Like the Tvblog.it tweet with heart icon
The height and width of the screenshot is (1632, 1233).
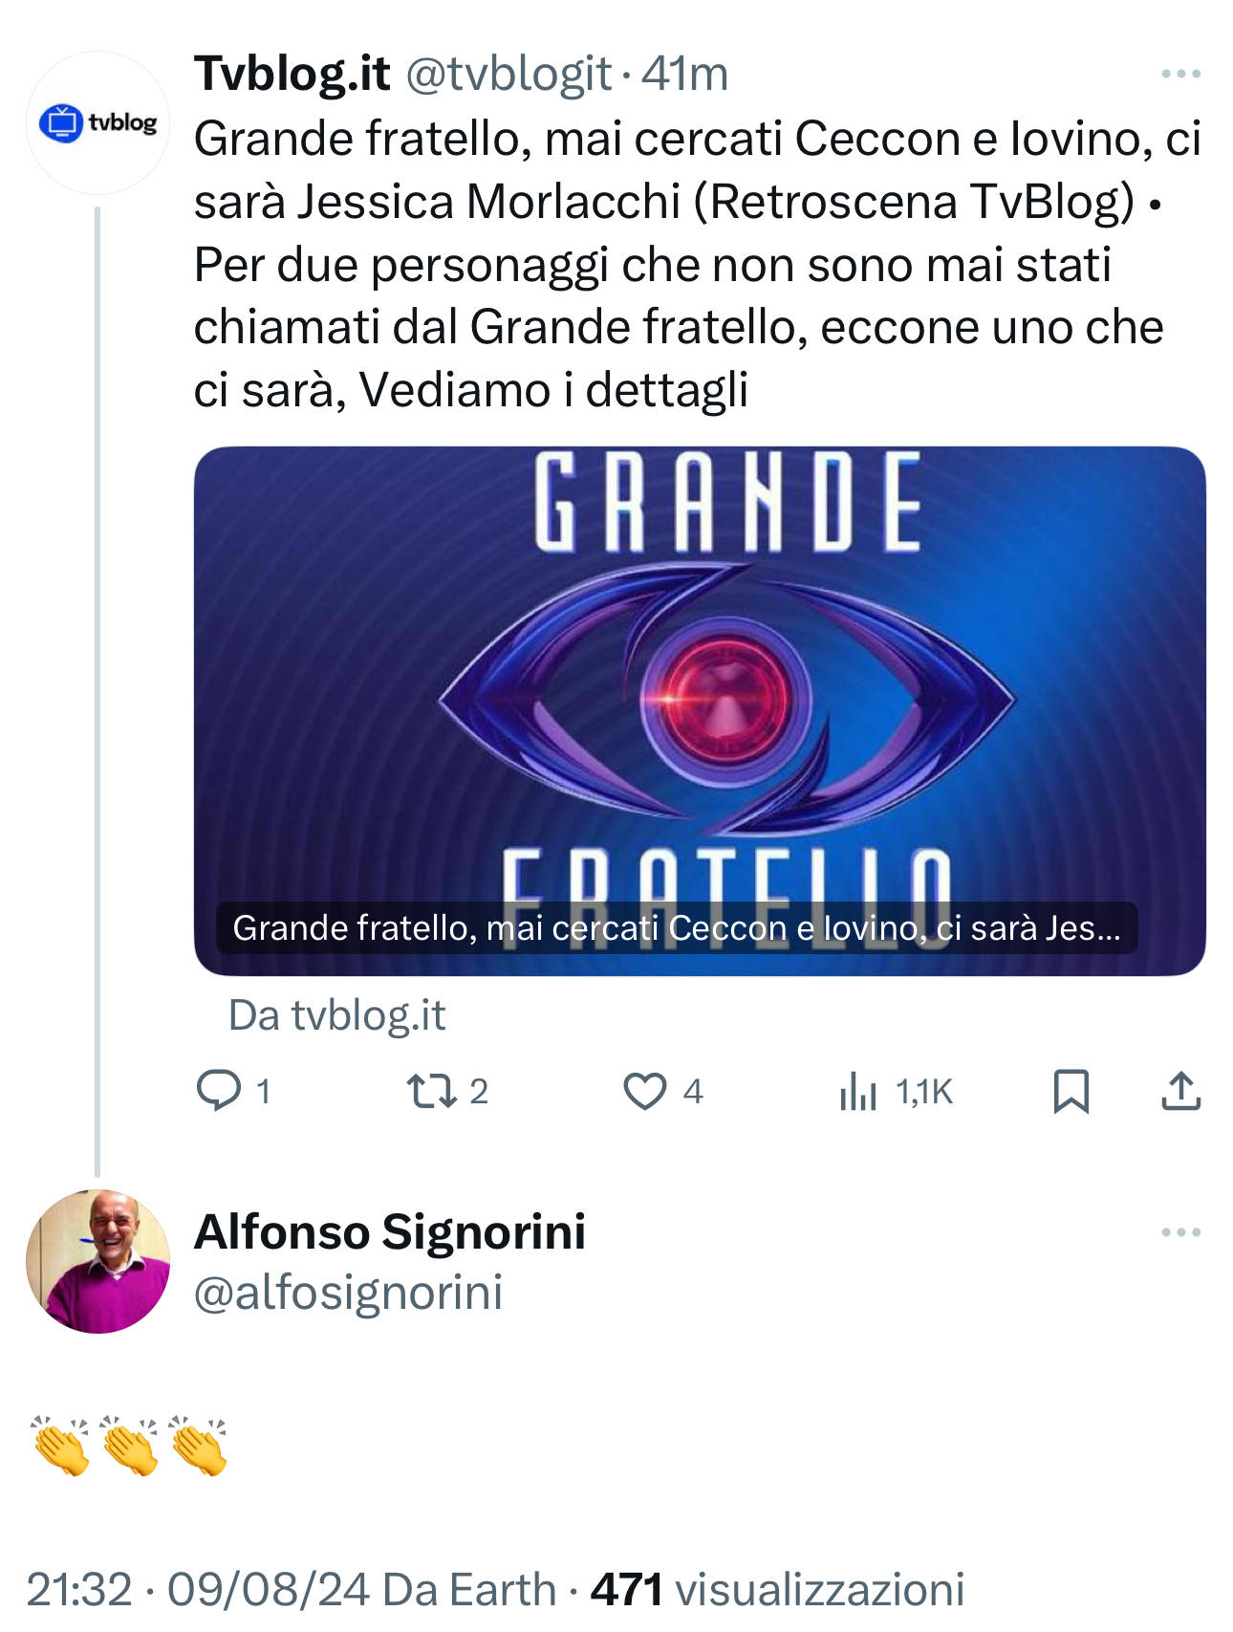[662, 1091]
